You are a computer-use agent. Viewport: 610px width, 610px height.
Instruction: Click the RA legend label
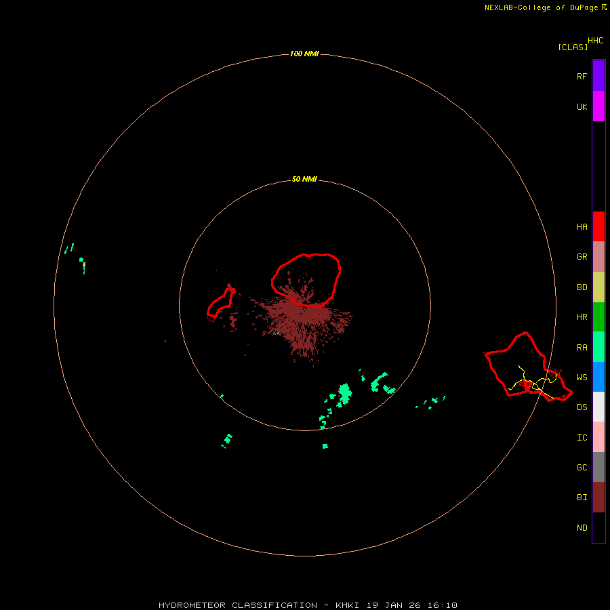coord(582,348)
